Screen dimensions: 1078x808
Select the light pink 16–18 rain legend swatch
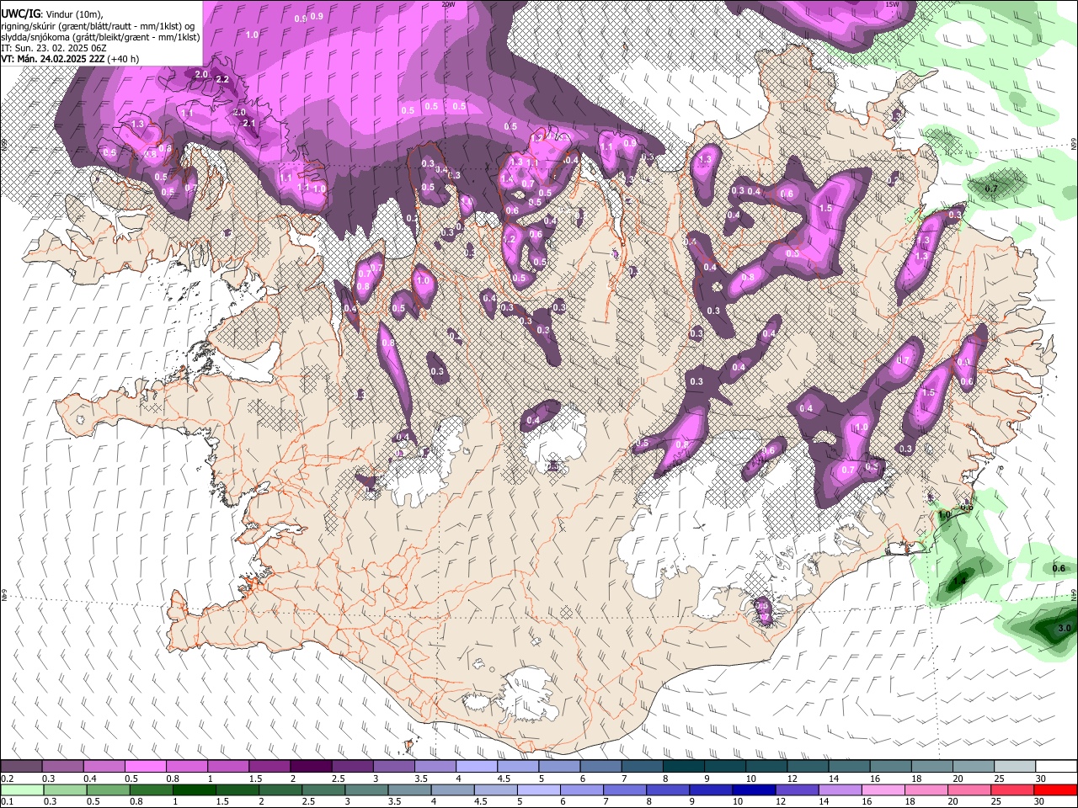pos(884,790)
